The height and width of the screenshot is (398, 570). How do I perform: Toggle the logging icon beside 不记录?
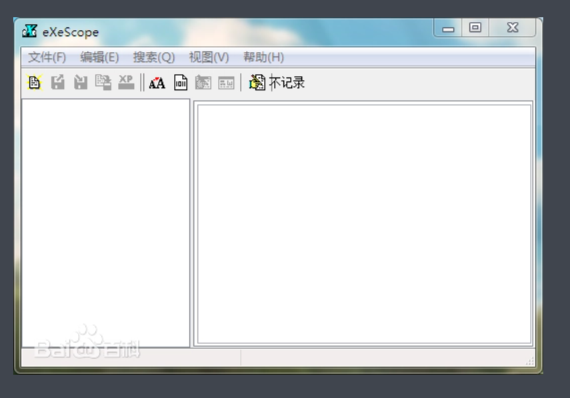(x=257, y=83)
